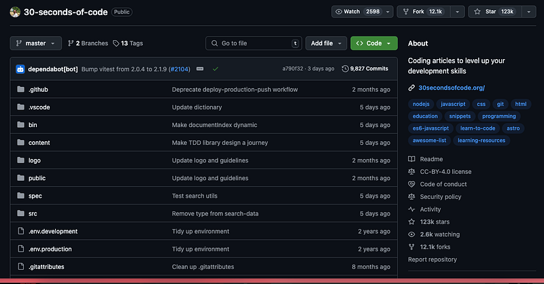Viewport: 544px width, 284px height.
Task: Select the astro topic tag
Action: point(513,128)
